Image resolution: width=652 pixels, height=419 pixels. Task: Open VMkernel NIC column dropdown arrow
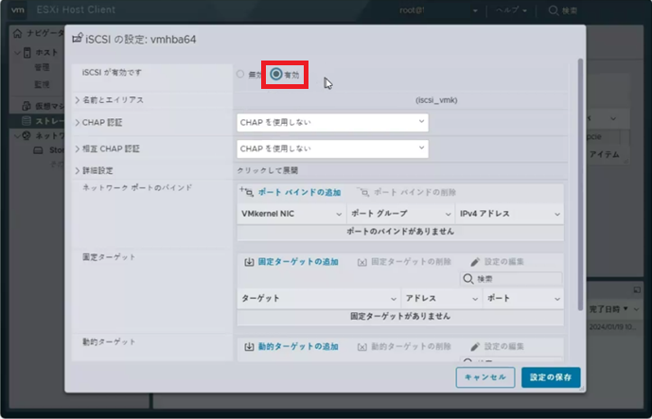(x=339, y=215)
